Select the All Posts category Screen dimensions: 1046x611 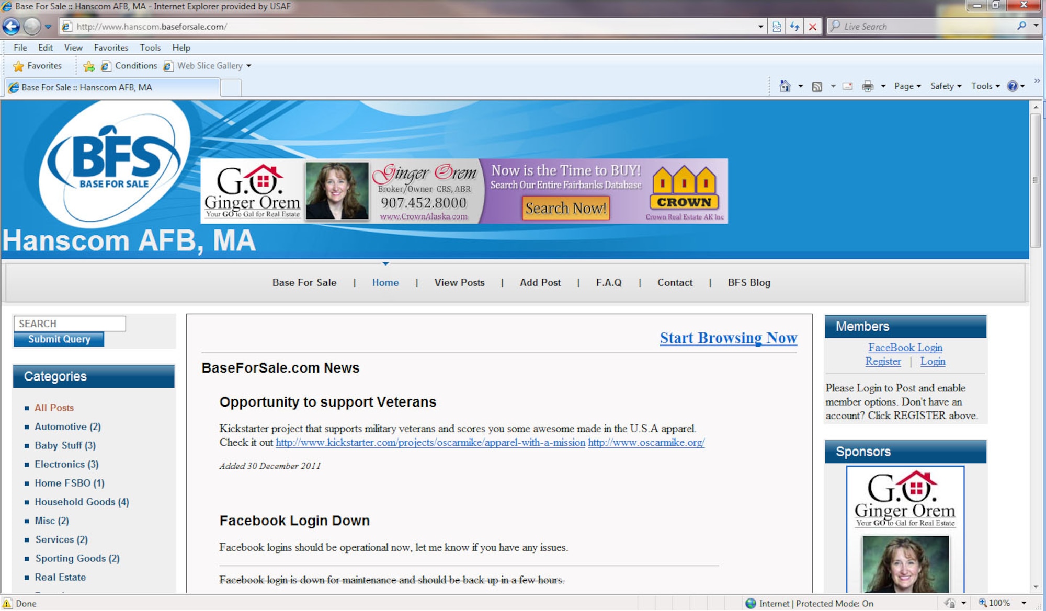(54, 408)
